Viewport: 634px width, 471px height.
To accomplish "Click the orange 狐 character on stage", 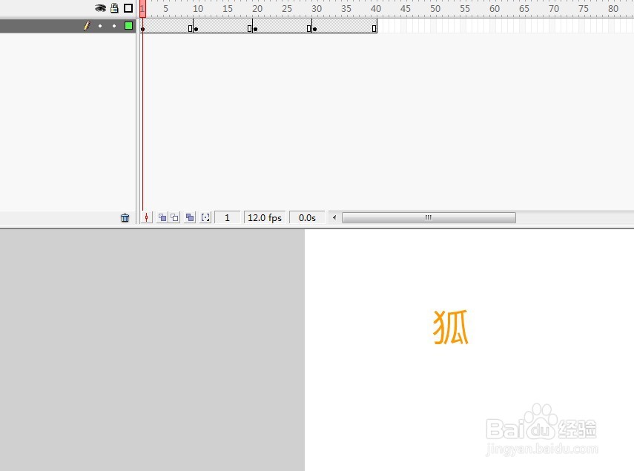I will (451, 327).
